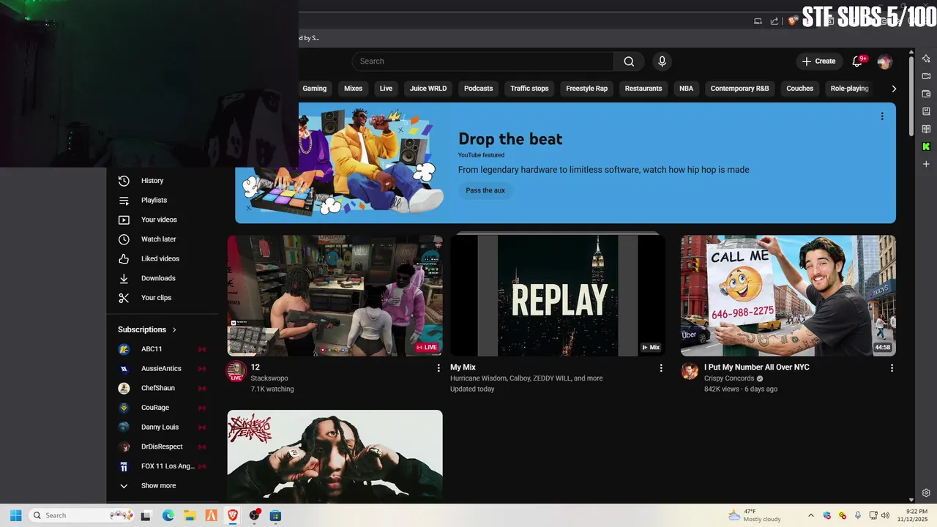Click the Create button

pos(818,61)
